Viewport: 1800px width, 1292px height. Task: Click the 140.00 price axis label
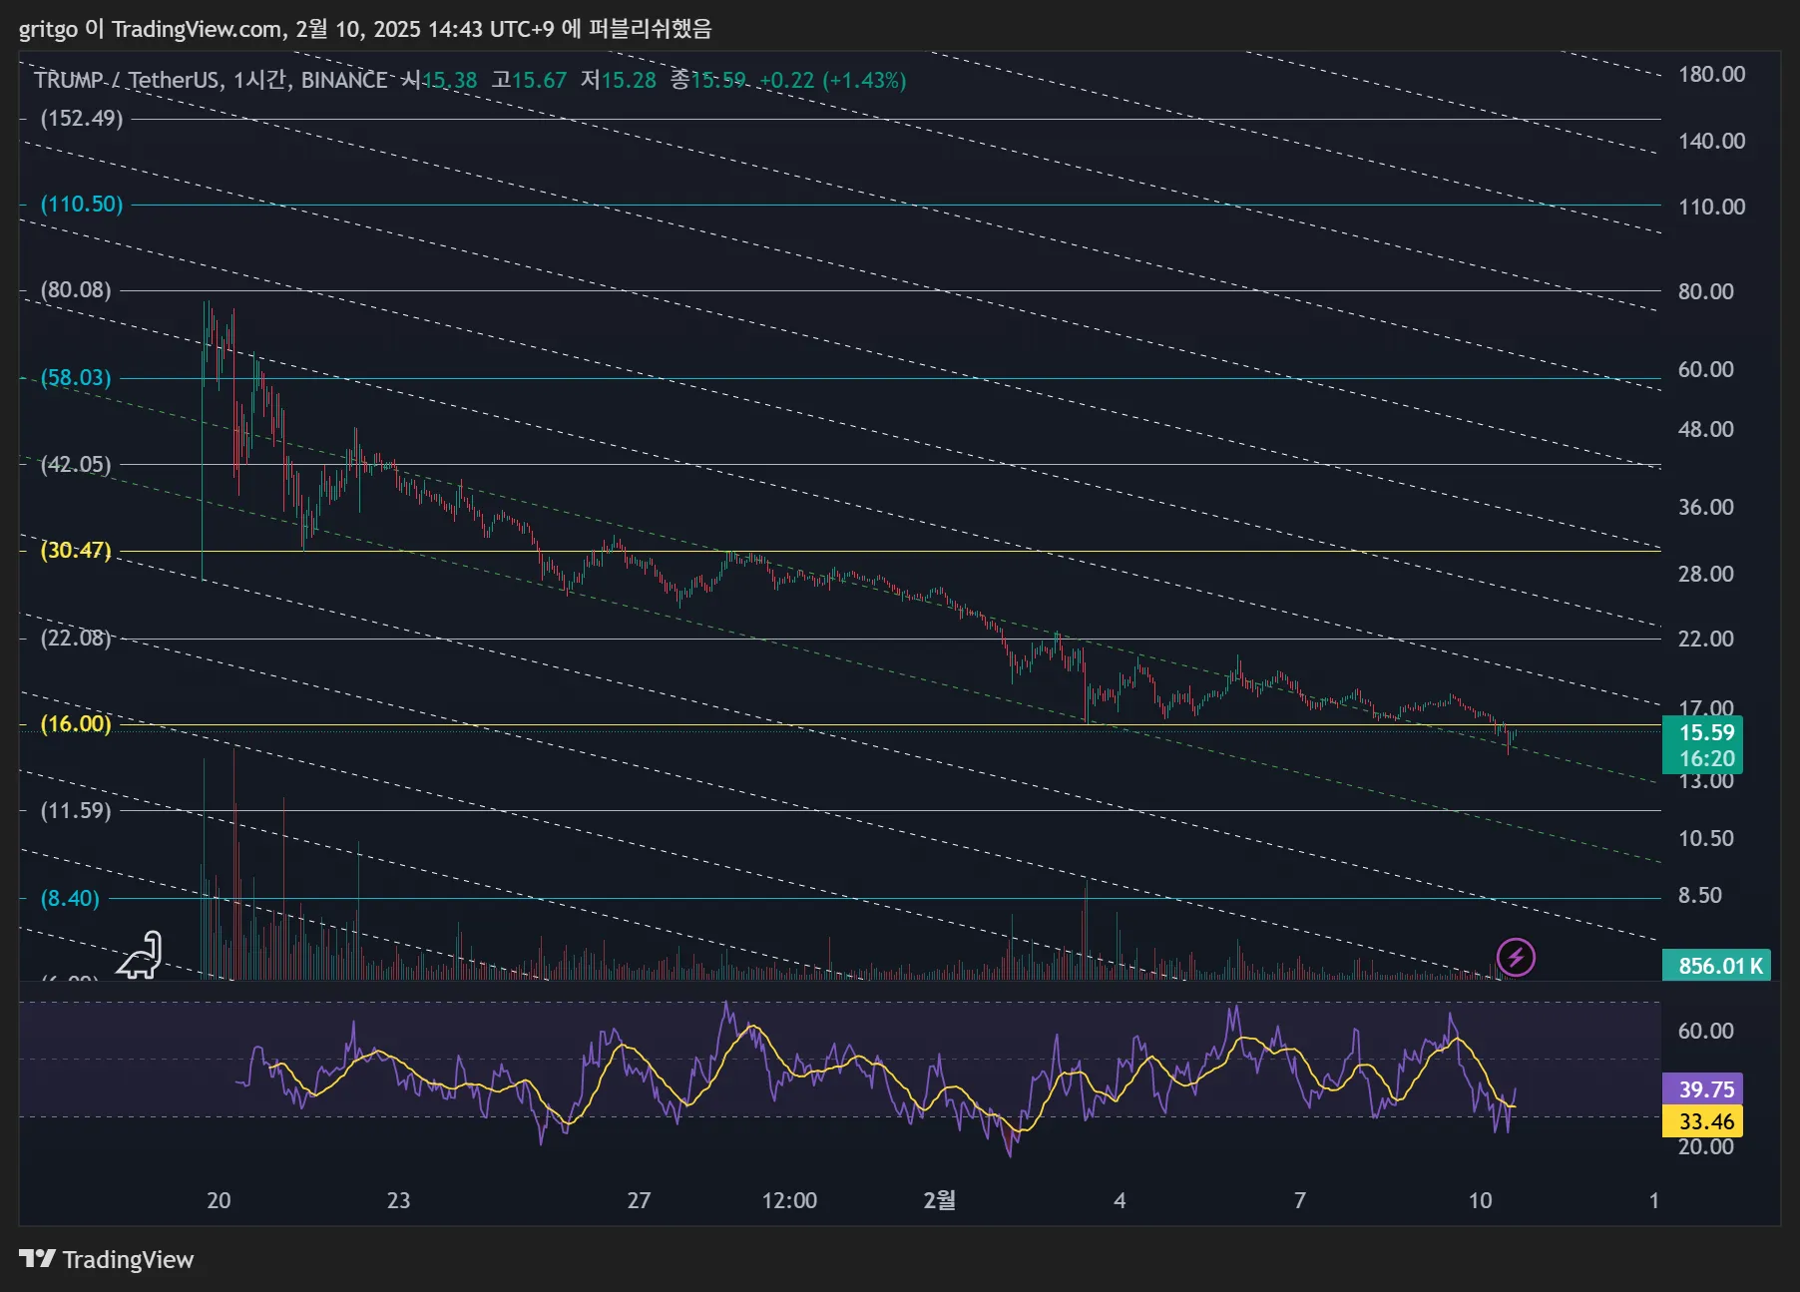[x=1711, y=141]
